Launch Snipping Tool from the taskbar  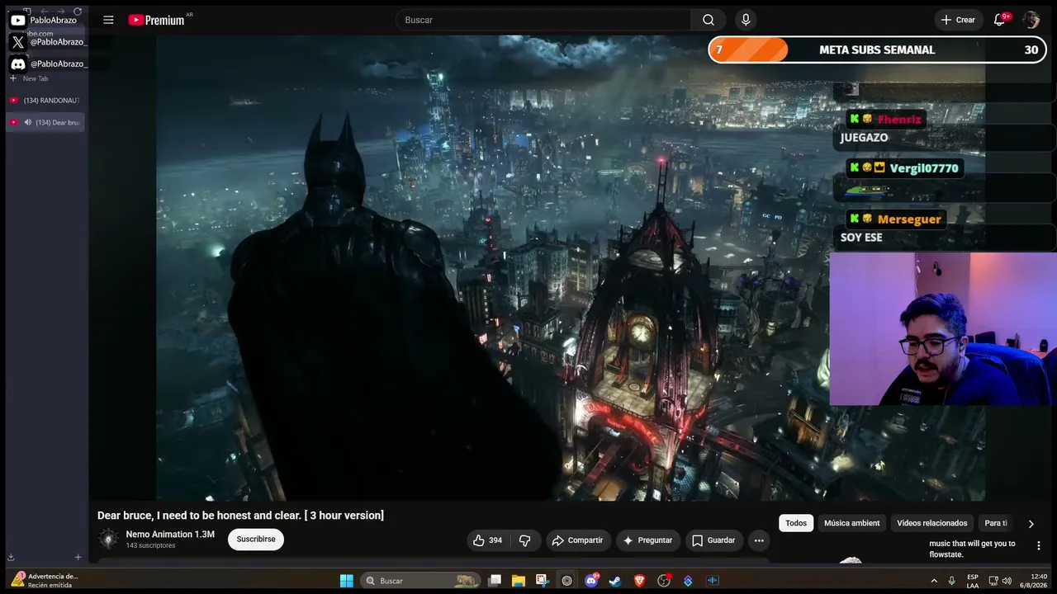542,581
